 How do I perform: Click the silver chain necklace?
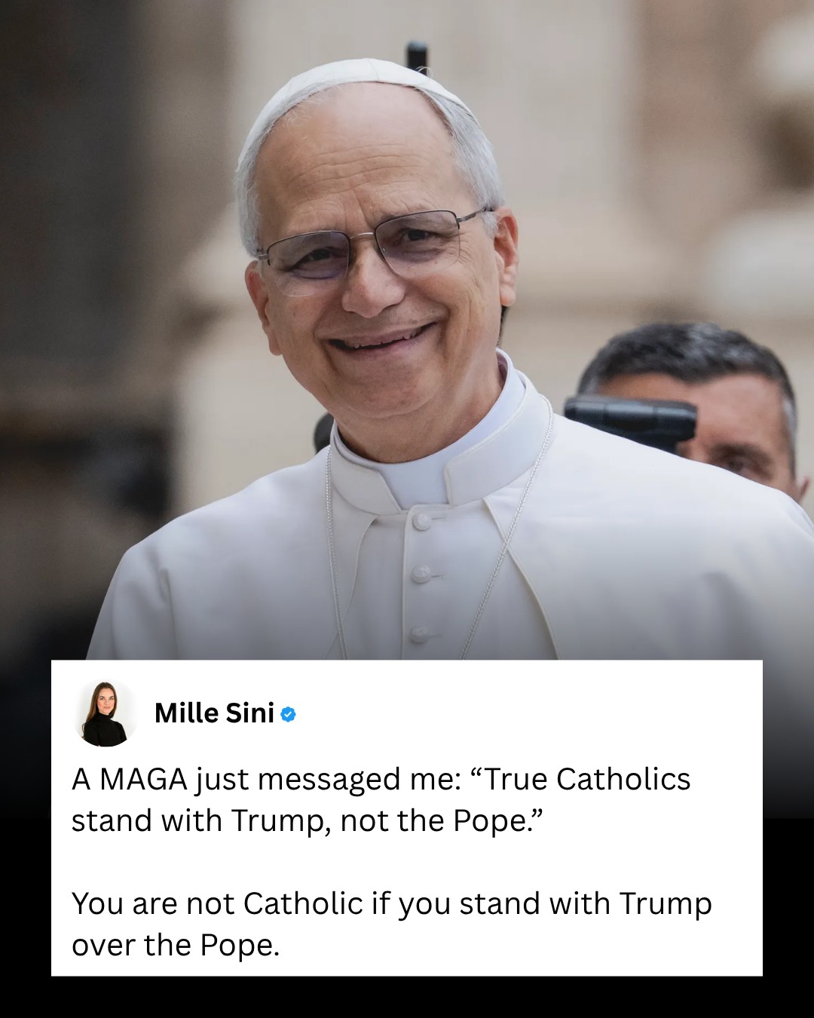[x=437, y=543]
